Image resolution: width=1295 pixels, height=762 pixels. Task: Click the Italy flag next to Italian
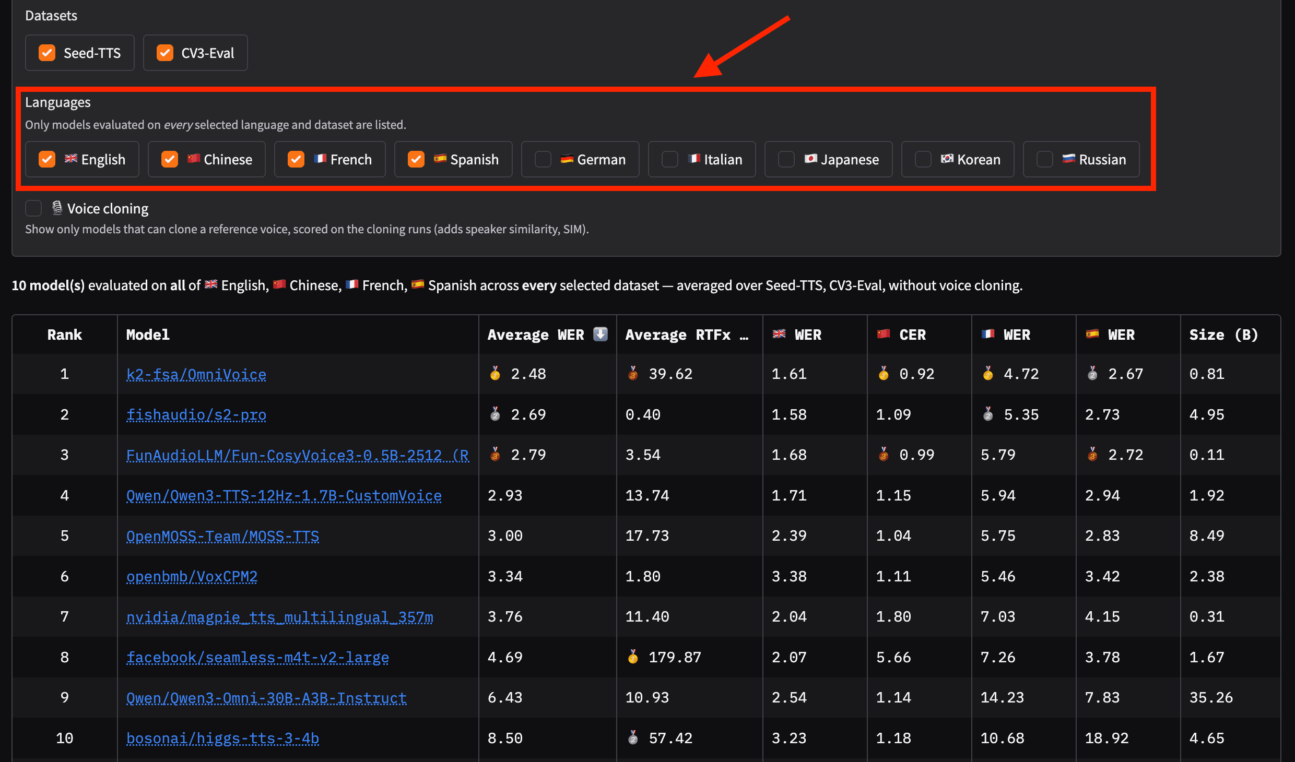[x=694, y=159]
